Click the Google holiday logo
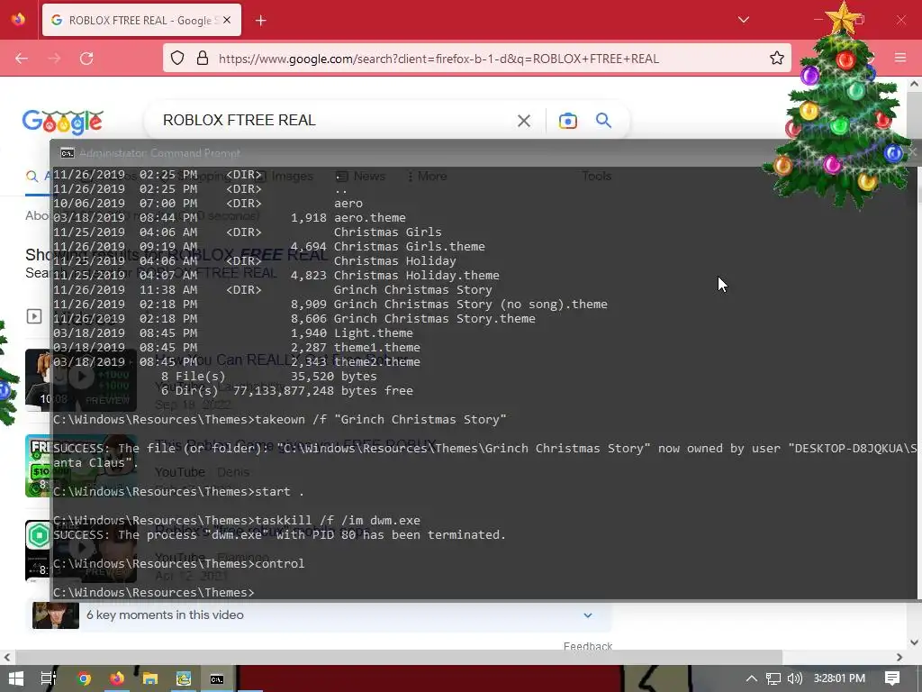922x692 pixels. [63, 122]
